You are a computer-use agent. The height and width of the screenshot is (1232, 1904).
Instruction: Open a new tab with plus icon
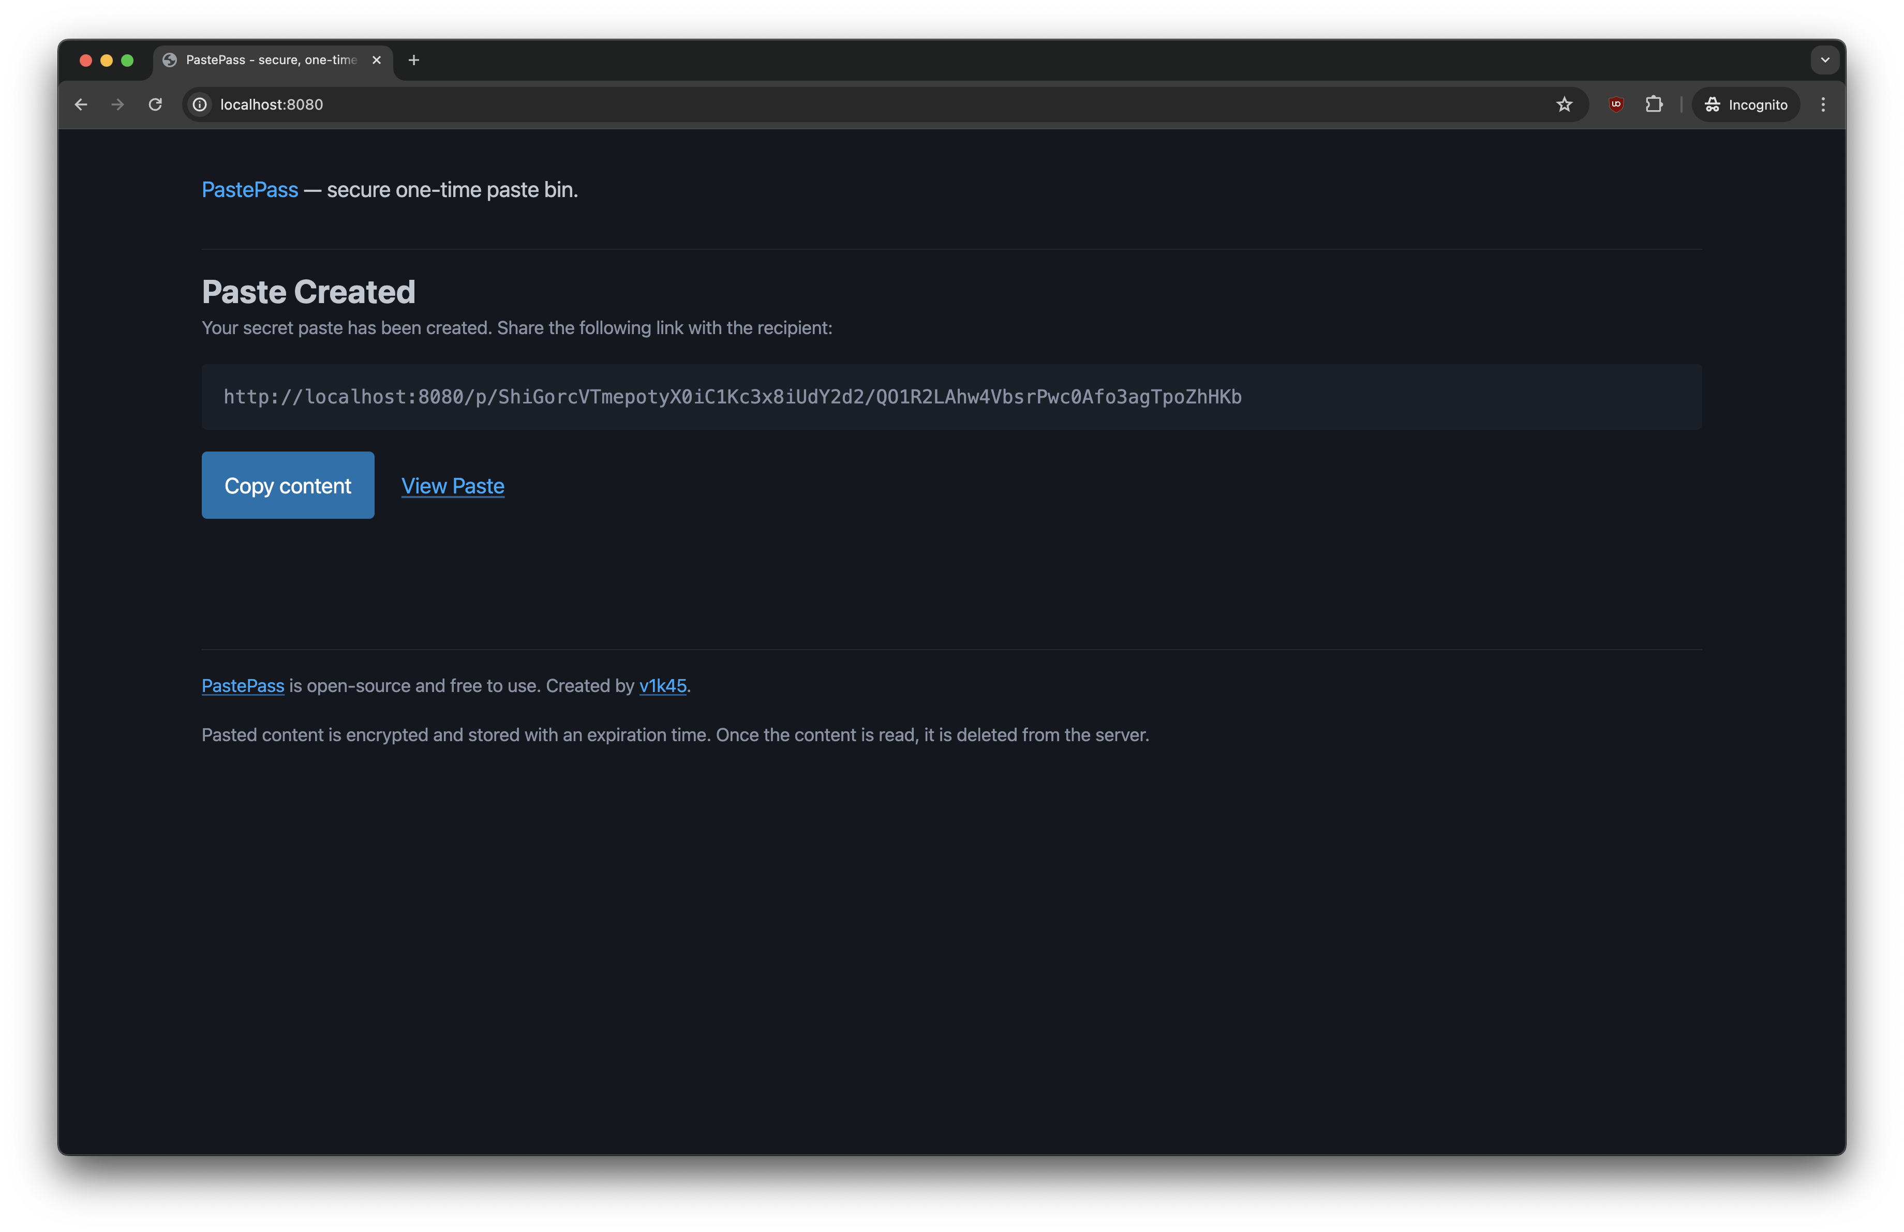(413, 60)
